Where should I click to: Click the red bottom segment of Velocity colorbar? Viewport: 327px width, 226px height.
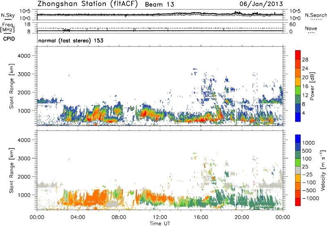click(x=298, y=202)
